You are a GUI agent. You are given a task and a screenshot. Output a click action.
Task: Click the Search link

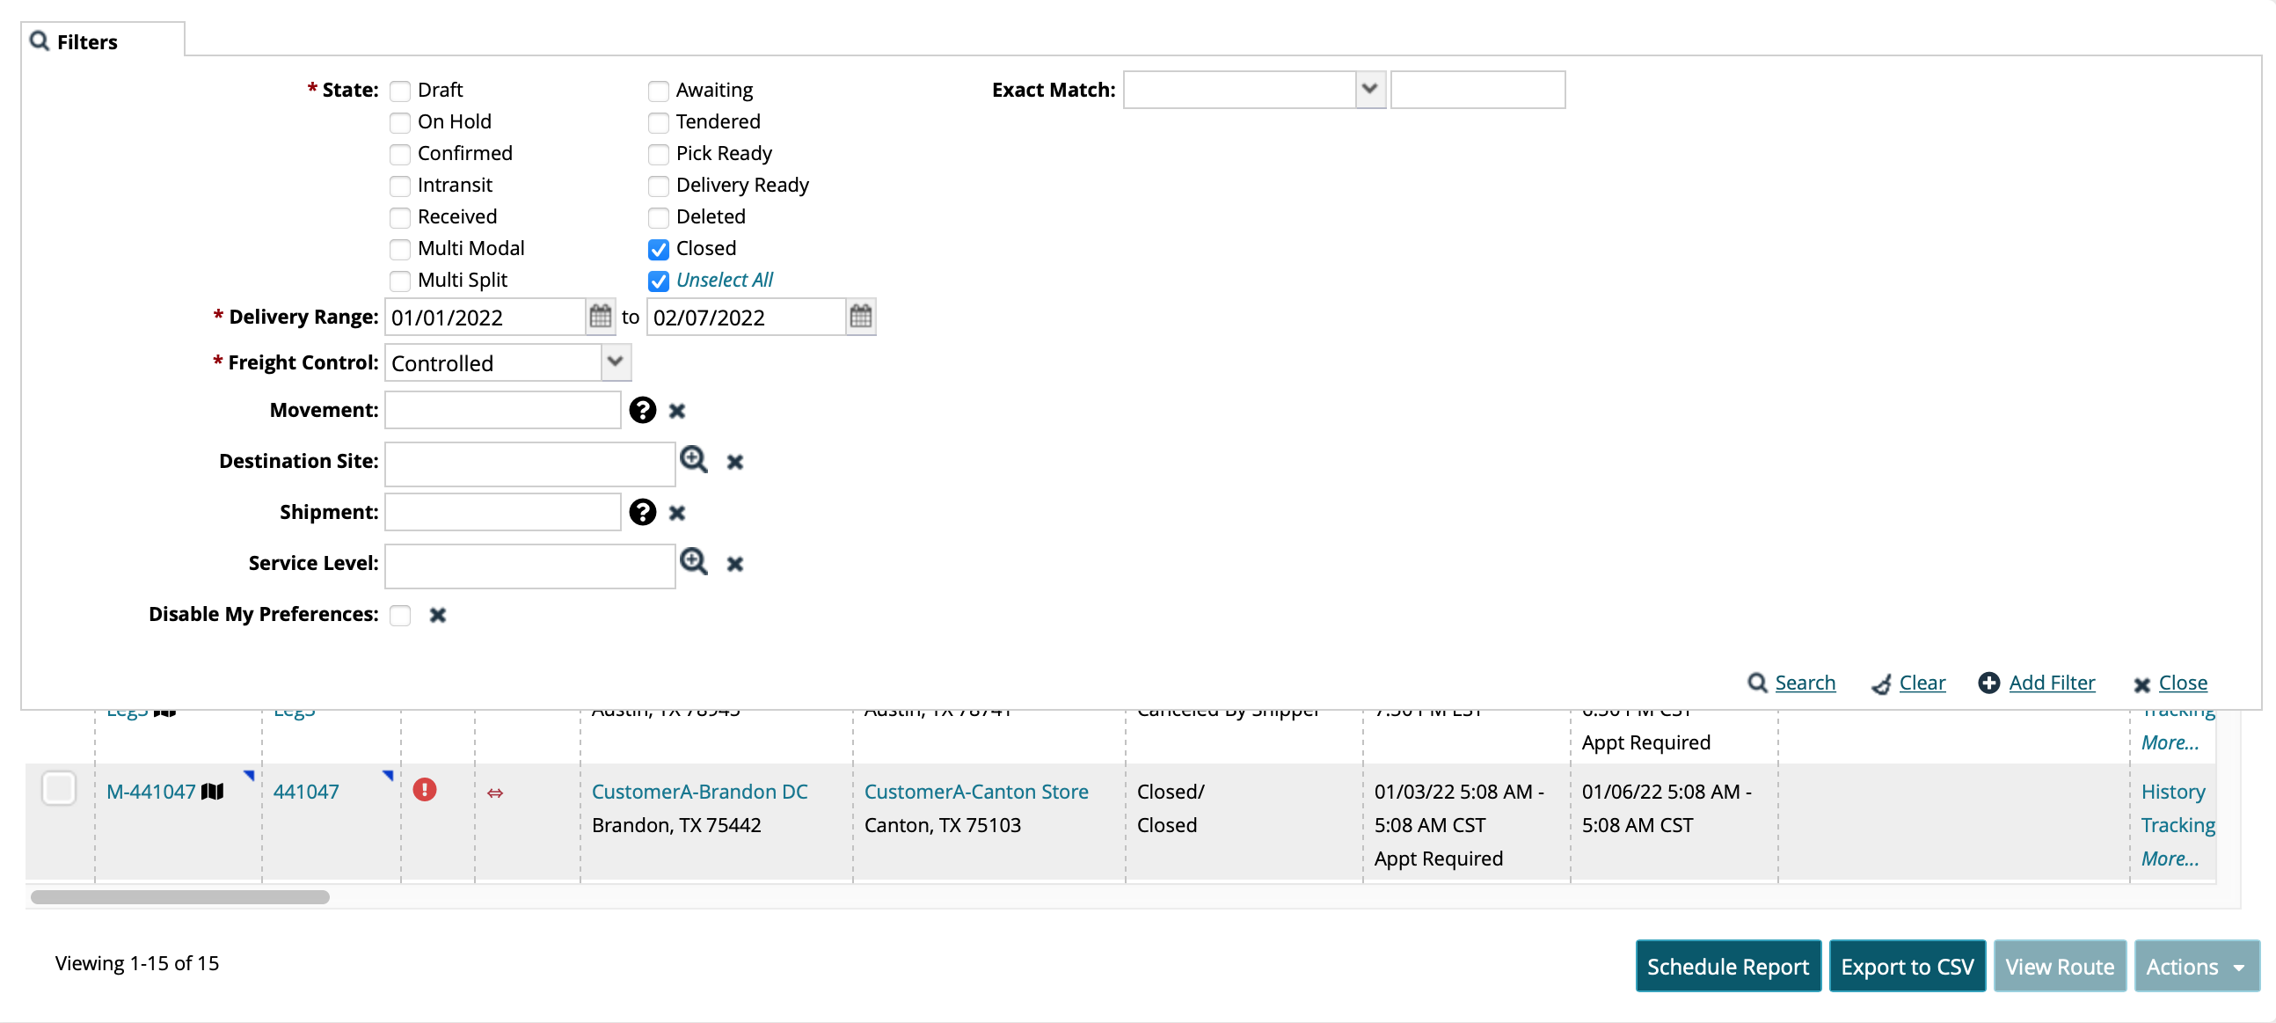pos(1805,682)
